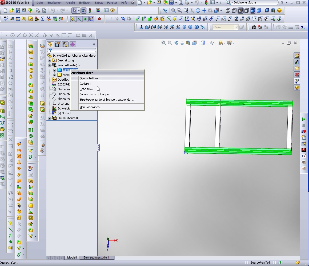309x266 pixels.
Task: Toggle the view sketches pencil button
Action: pyautogui.click(x=91, y=19)
